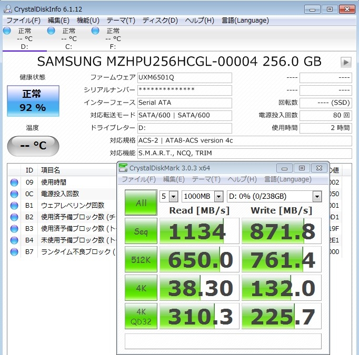This screenshot has width=359, height=355.
Task: Click status circle of row 0C
Action: 14,194
